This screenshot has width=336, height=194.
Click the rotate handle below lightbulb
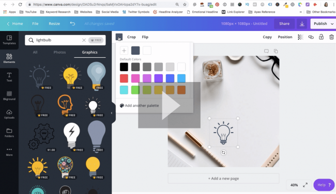point(223,153)
